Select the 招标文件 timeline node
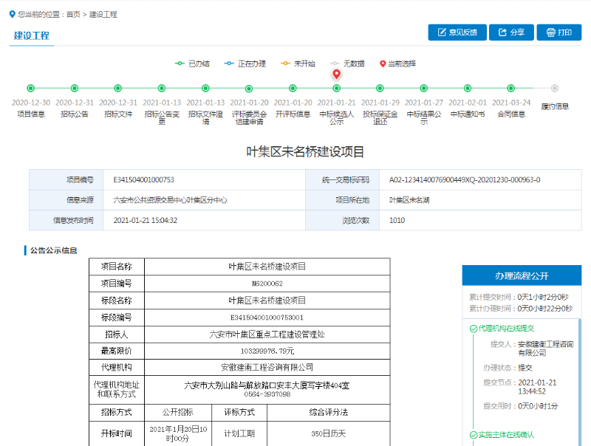This screenshot has height=446, width=591. point(118,88)
